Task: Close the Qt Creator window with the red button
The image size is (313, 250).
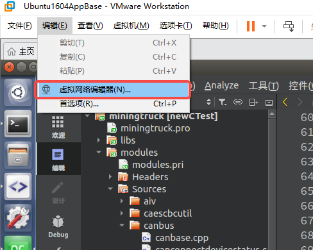Action: coord(9,67)
